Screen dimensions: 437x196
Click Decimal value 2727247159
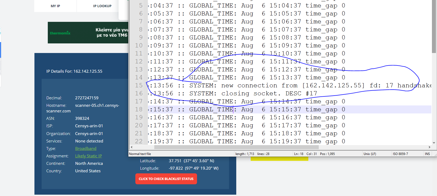click(87, 98)
